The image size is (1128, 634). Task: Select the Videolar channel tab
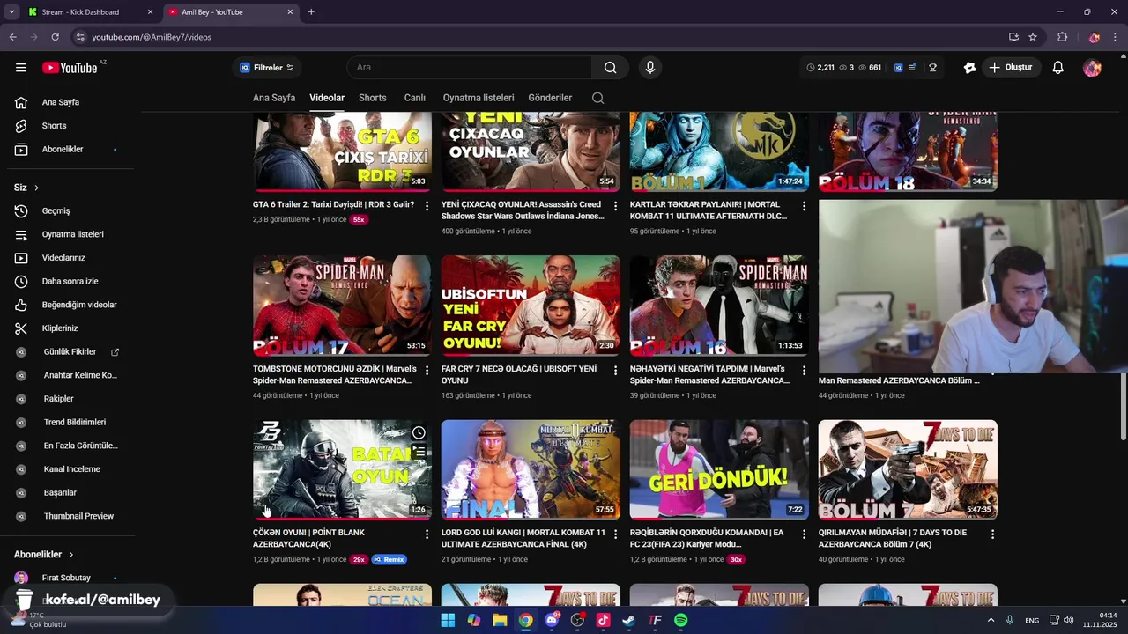tap(327, 98)
